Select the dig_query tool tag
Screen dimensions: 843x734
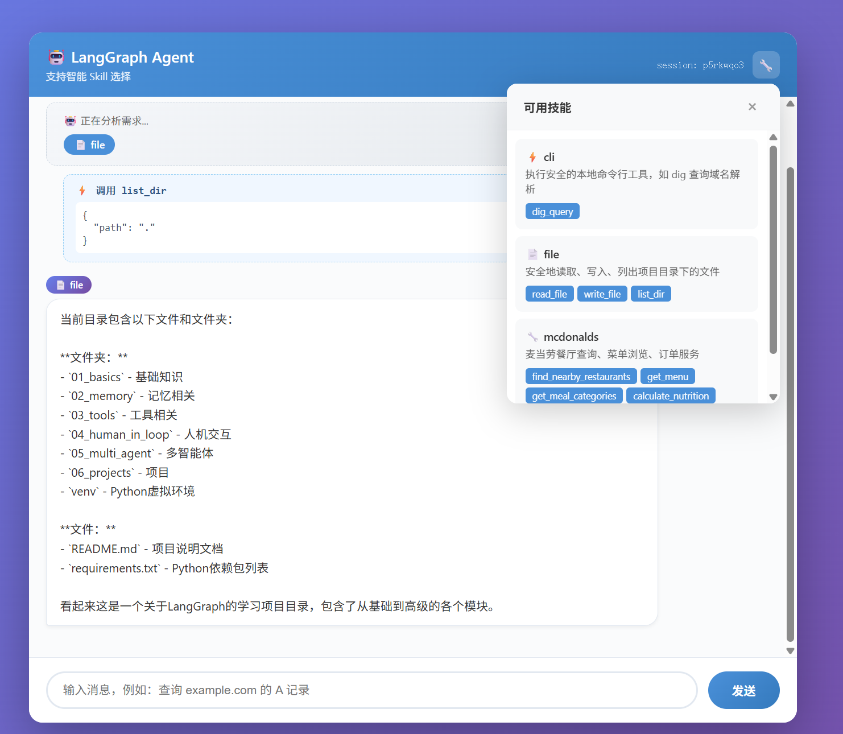[x=552, y=212]
